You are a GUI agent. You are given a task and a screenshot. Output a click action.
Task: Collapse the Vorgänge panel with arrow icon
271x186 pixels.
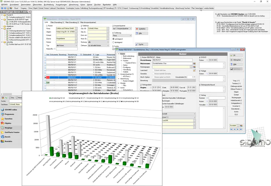coord(29,12)
